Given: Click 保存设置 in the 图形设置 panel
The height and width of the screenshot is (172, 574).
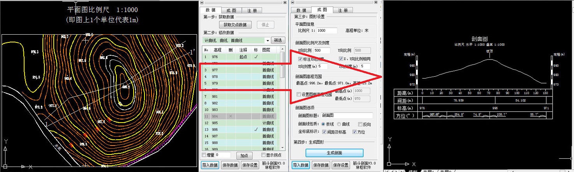Looking at the screenshot, I should (341, 165).
